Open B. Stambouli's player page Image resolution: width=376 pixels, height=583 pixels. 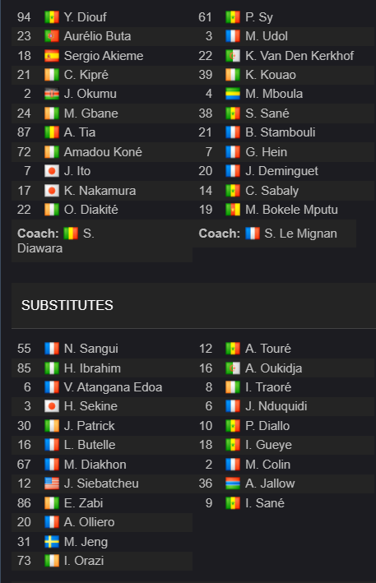(x=281, y=132)
